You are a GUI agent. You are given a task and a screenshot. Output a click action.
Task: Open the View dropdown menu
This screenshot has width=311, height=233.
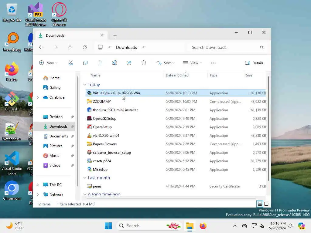pyautogui.click(x=192, y=63)
